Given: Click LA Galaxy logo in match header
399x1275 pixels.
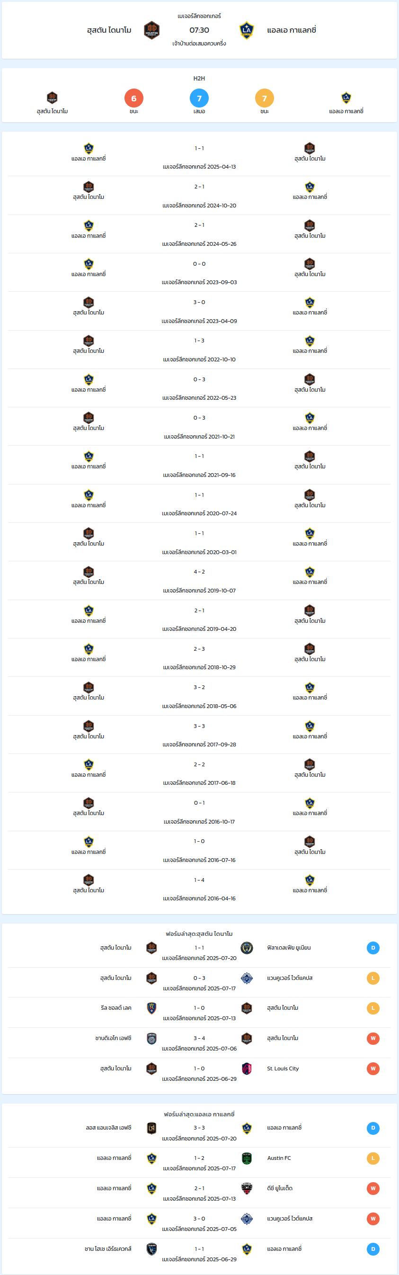Looking at the screenshot, I should coord(247,30).
